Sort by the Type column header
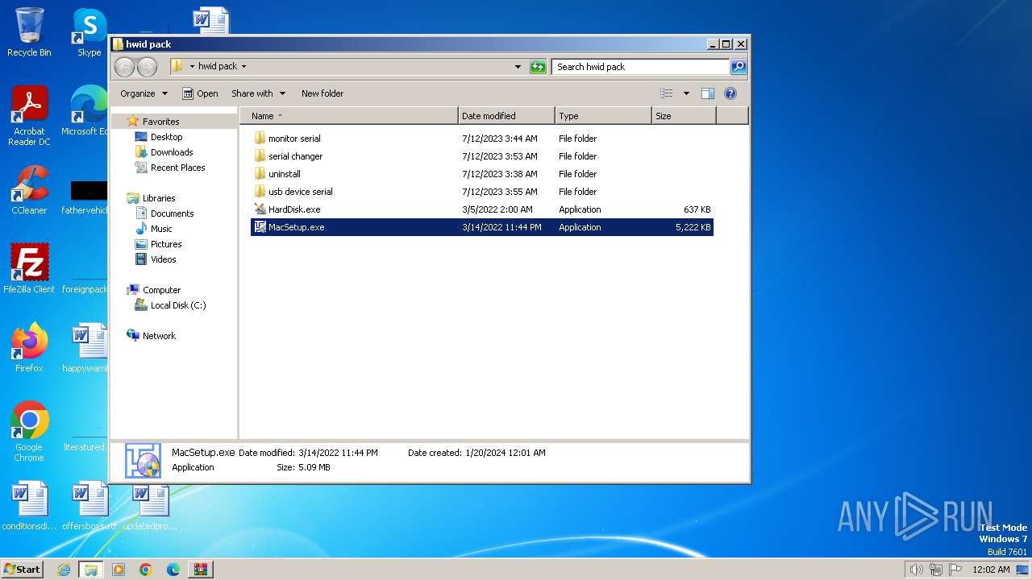Image resolution: width=1032 pixels, height=580 pixels. pos(603,116)
